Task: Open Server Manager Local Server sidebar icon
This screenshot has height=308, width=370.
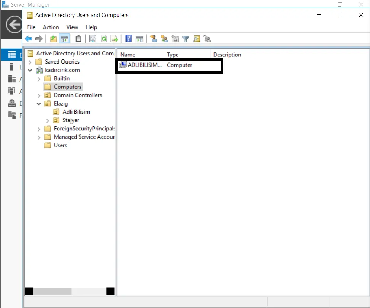Action: (12, 67)
